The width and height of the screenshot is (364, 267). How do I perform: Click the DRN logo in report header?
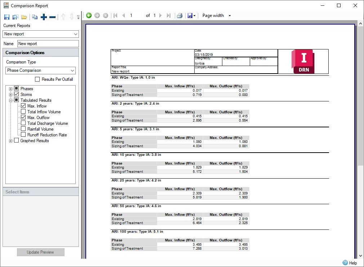(x=303, y=62)
